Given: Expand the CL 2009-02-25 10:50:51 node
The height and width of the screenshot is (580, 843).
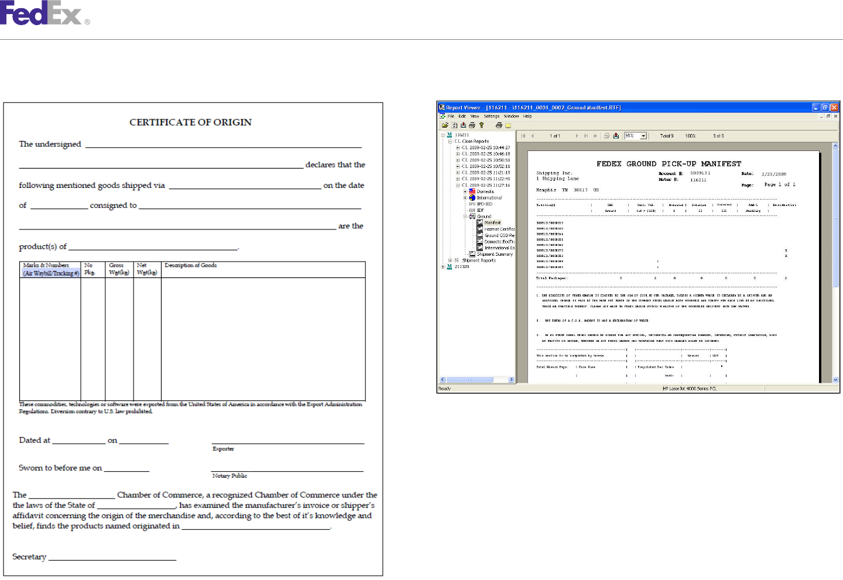Looking at the screenshot, I should (458, 160).
